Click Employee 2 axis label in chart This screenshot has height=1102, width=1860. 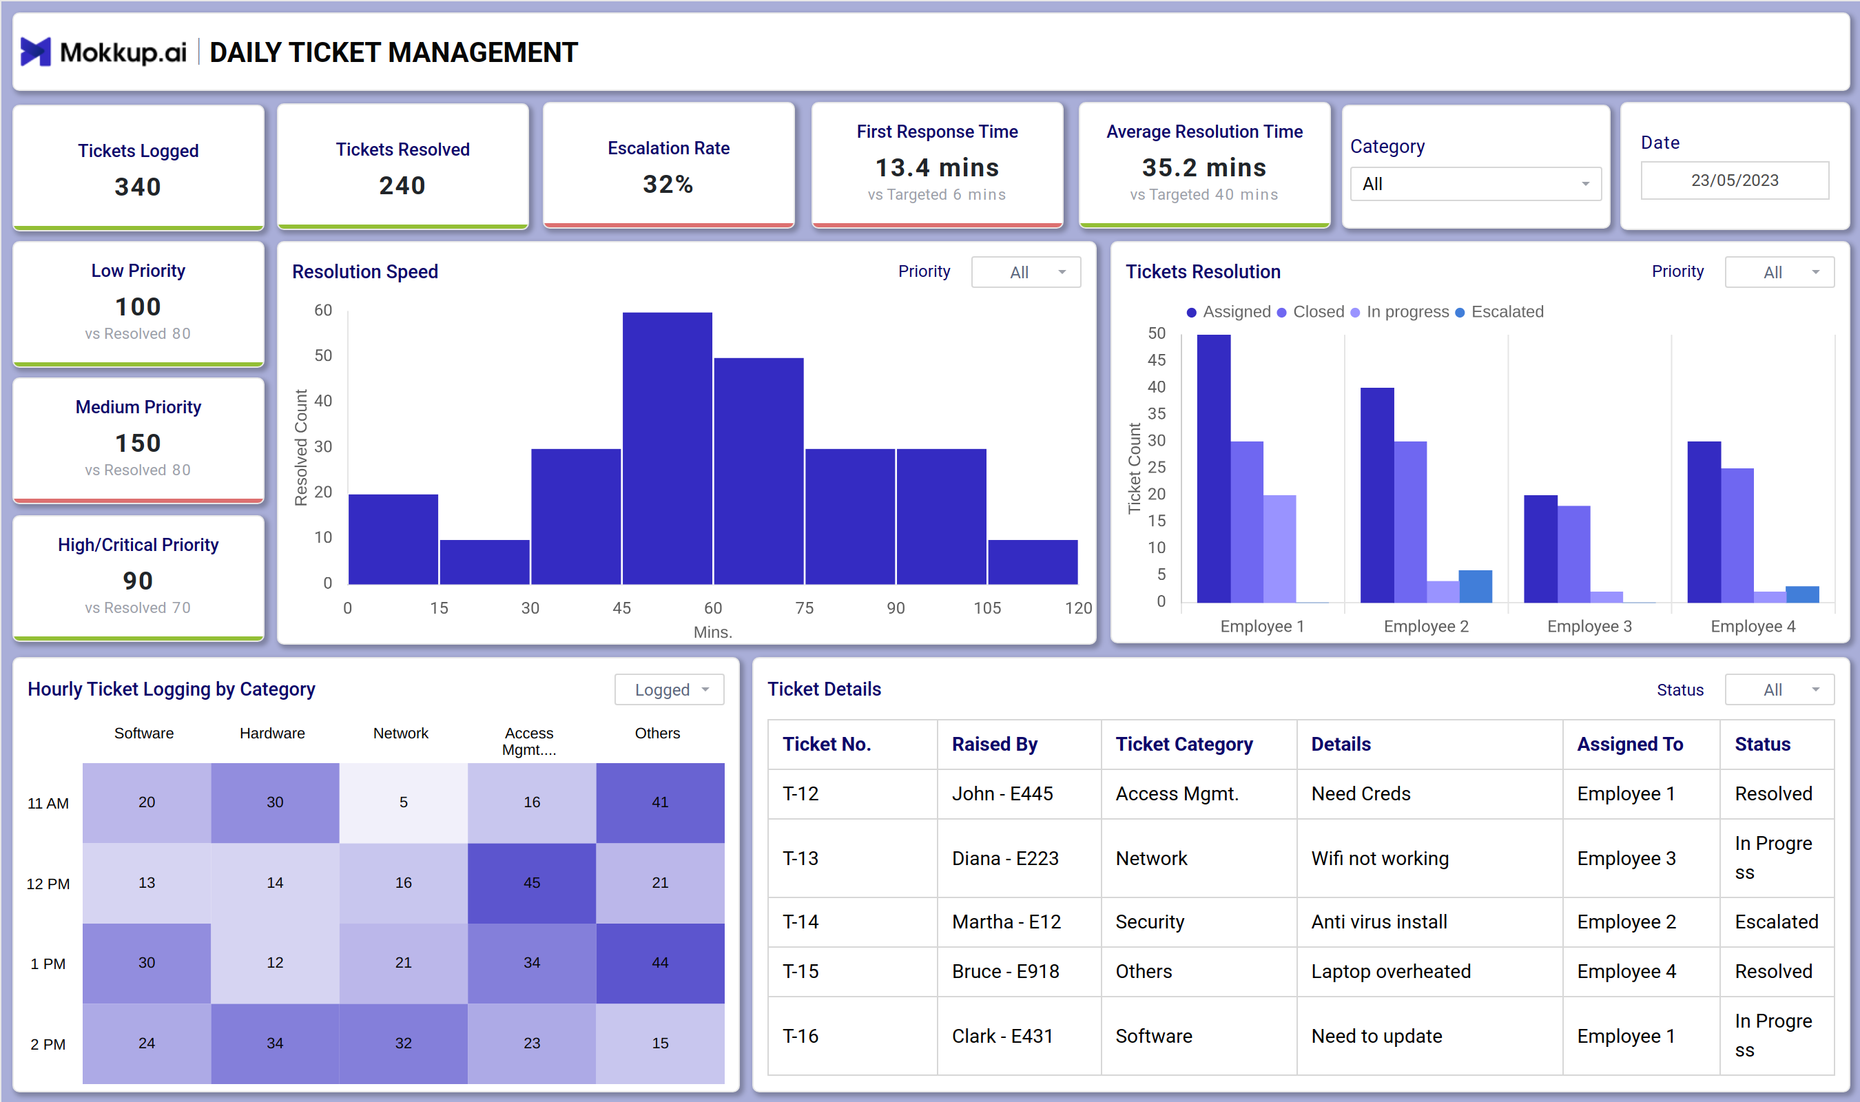click(x=1425, y=627)
